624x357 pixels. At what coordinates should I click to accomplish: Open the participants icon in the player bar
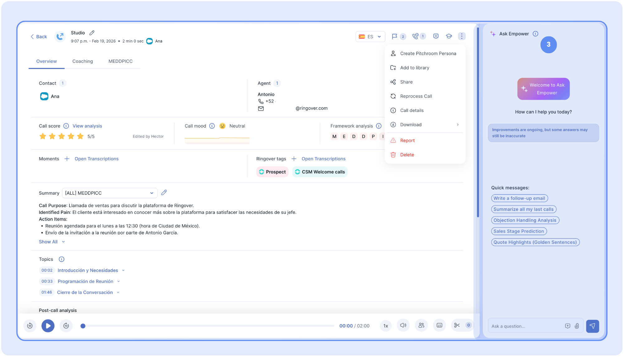tap(421, 325)
